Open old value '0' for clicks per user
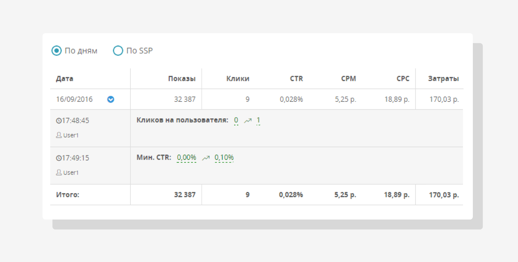The height and width of the screenshot is (262, 518). coord(236,120)
